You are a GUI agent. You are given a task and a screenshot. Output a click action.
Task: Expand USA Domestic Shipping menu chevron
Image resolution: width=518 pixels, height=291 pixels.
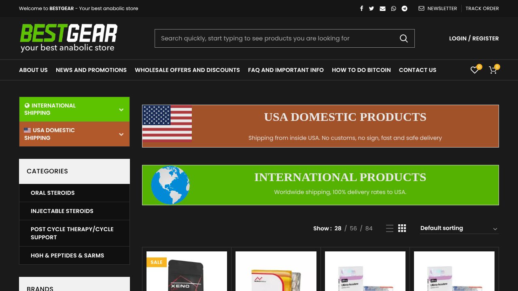point(121,134)
